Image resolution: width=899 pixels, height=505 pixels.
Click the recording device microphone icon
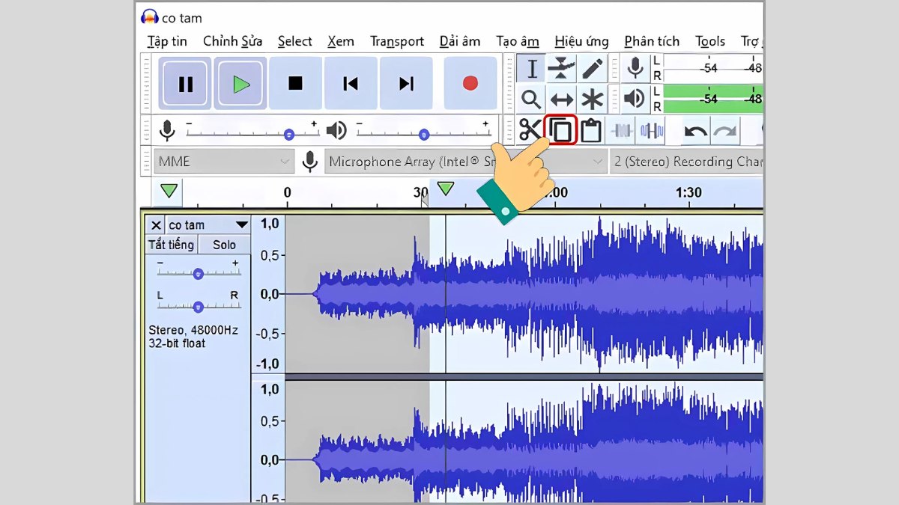pyautogui.click(x=309, y=161)
